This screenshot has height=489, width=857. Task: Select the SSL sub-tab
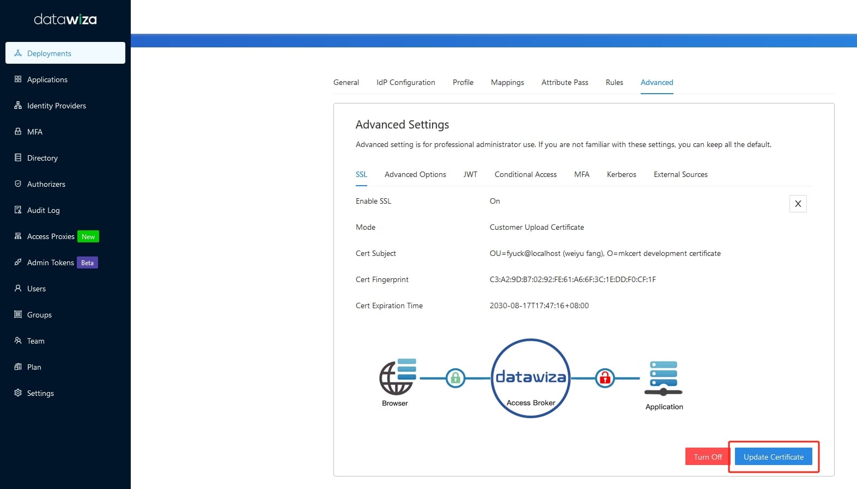(x=361, y=174)
